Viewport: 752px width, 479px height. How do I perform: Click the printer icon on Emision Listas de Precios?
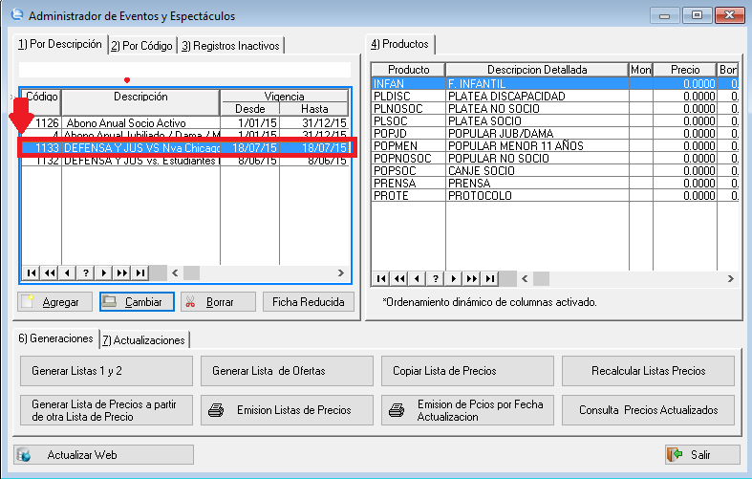pyautogui.click(x=217, y=410)
